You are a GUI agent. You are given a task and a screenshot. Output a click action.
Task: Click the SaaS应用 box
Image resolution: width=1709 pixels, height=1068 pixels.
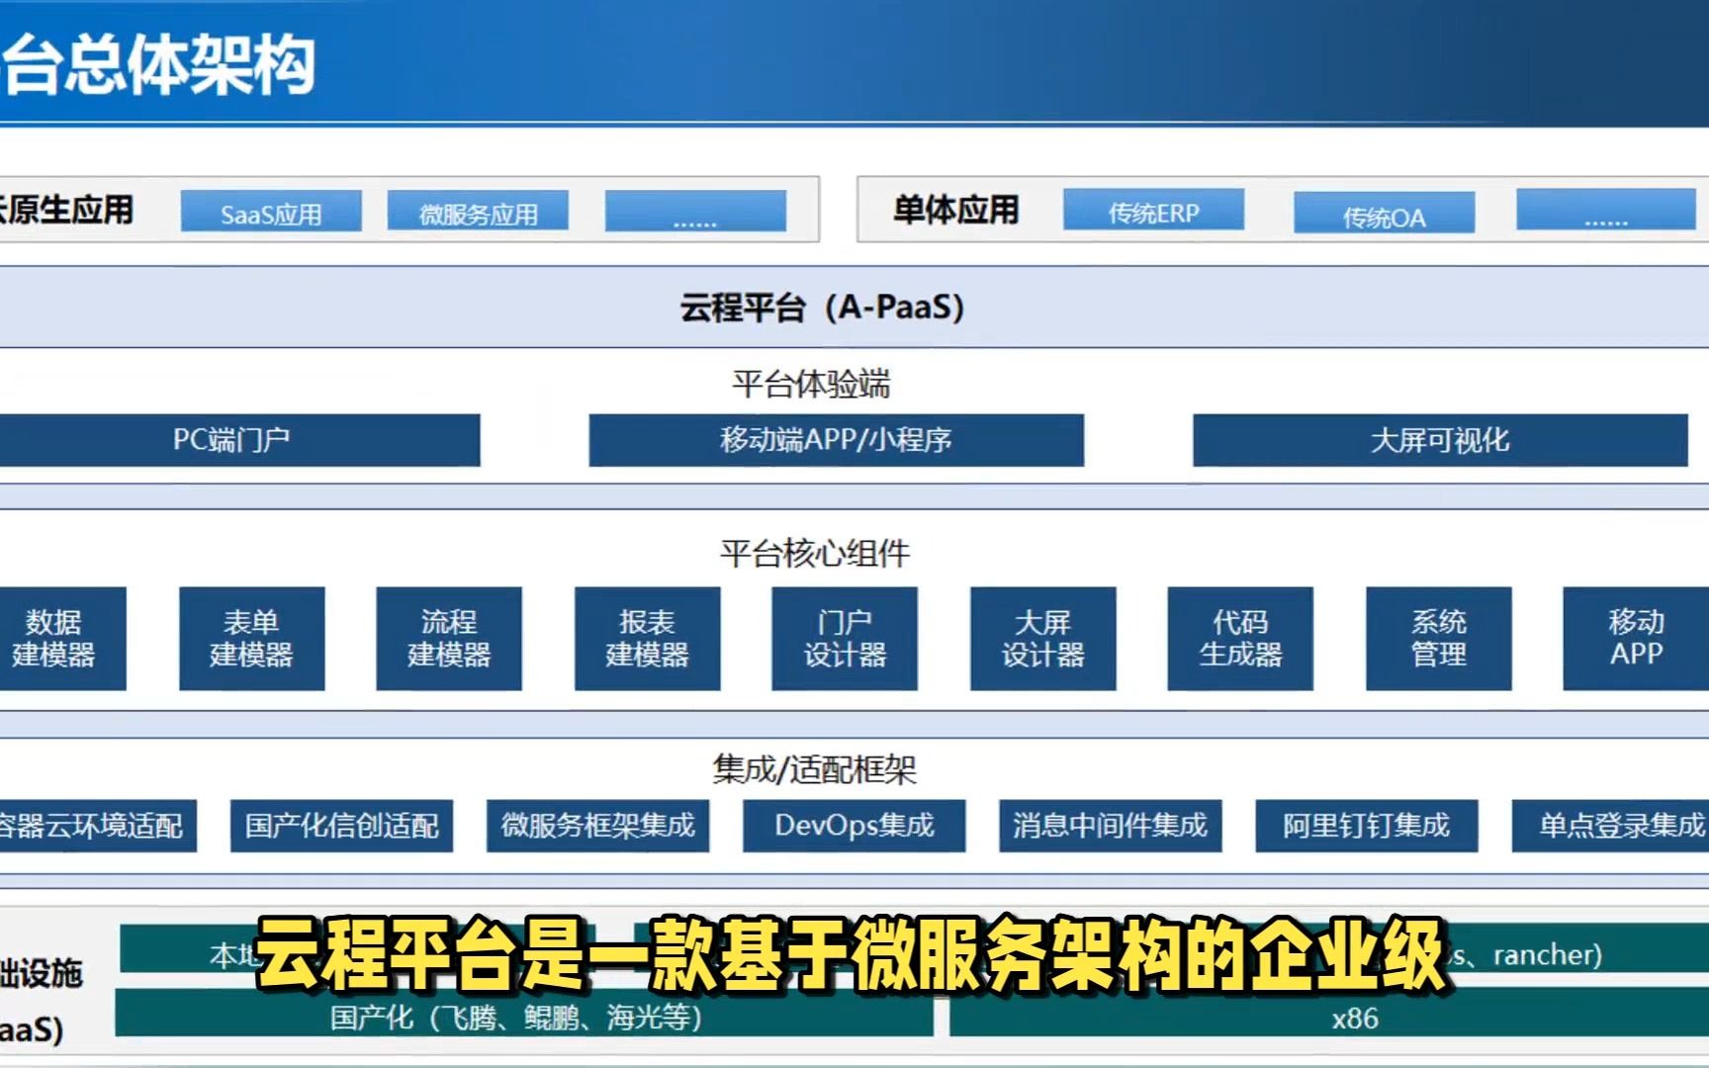[271, 212]
